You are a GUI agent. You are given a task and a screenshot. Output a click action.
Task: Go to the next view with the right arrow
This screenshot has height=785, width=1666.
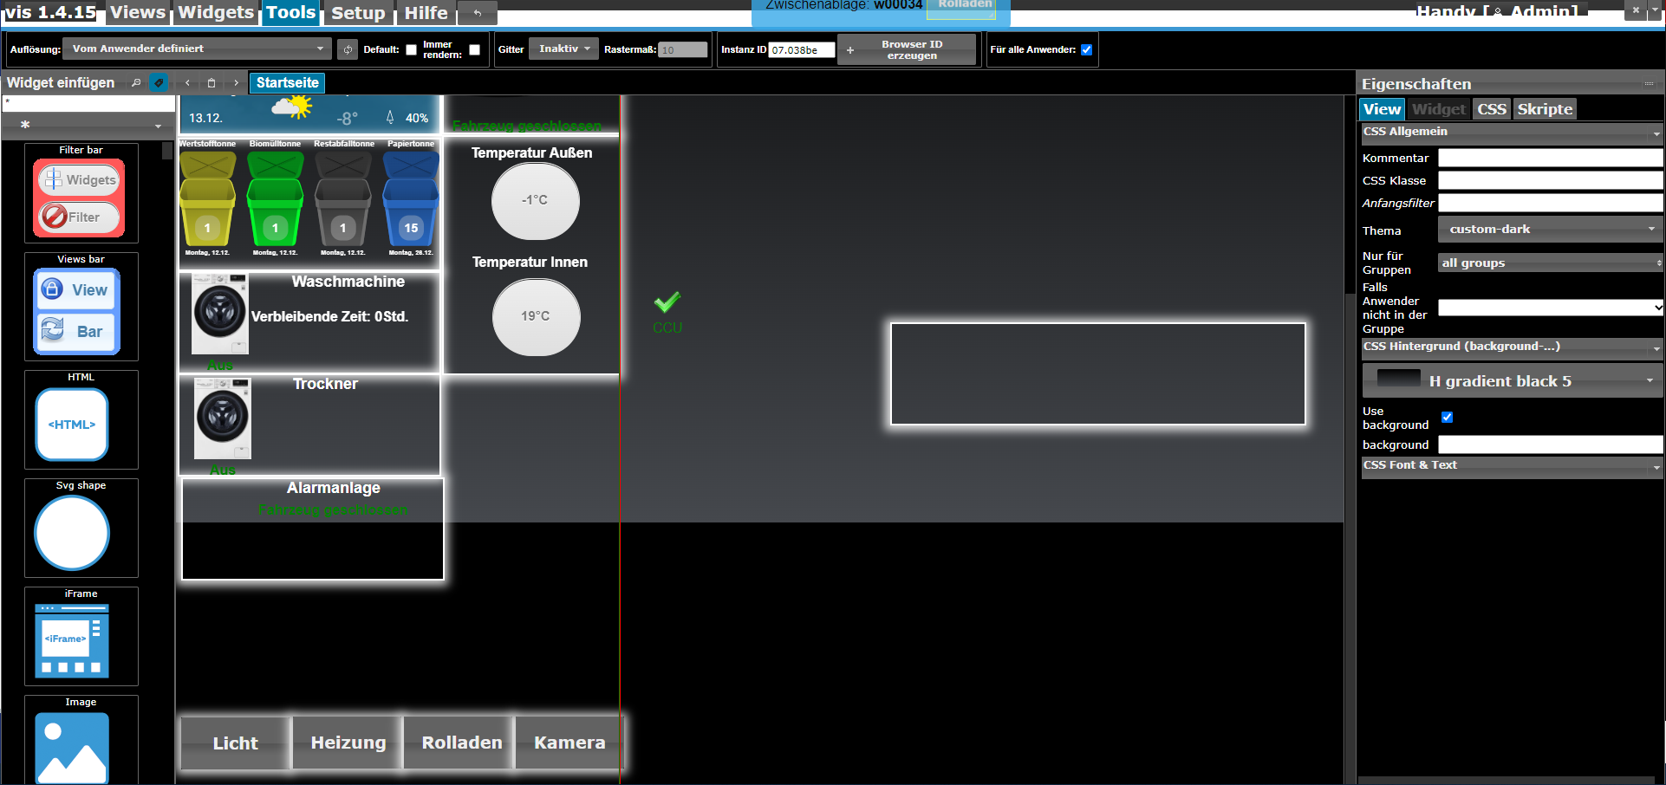point(236,83)
